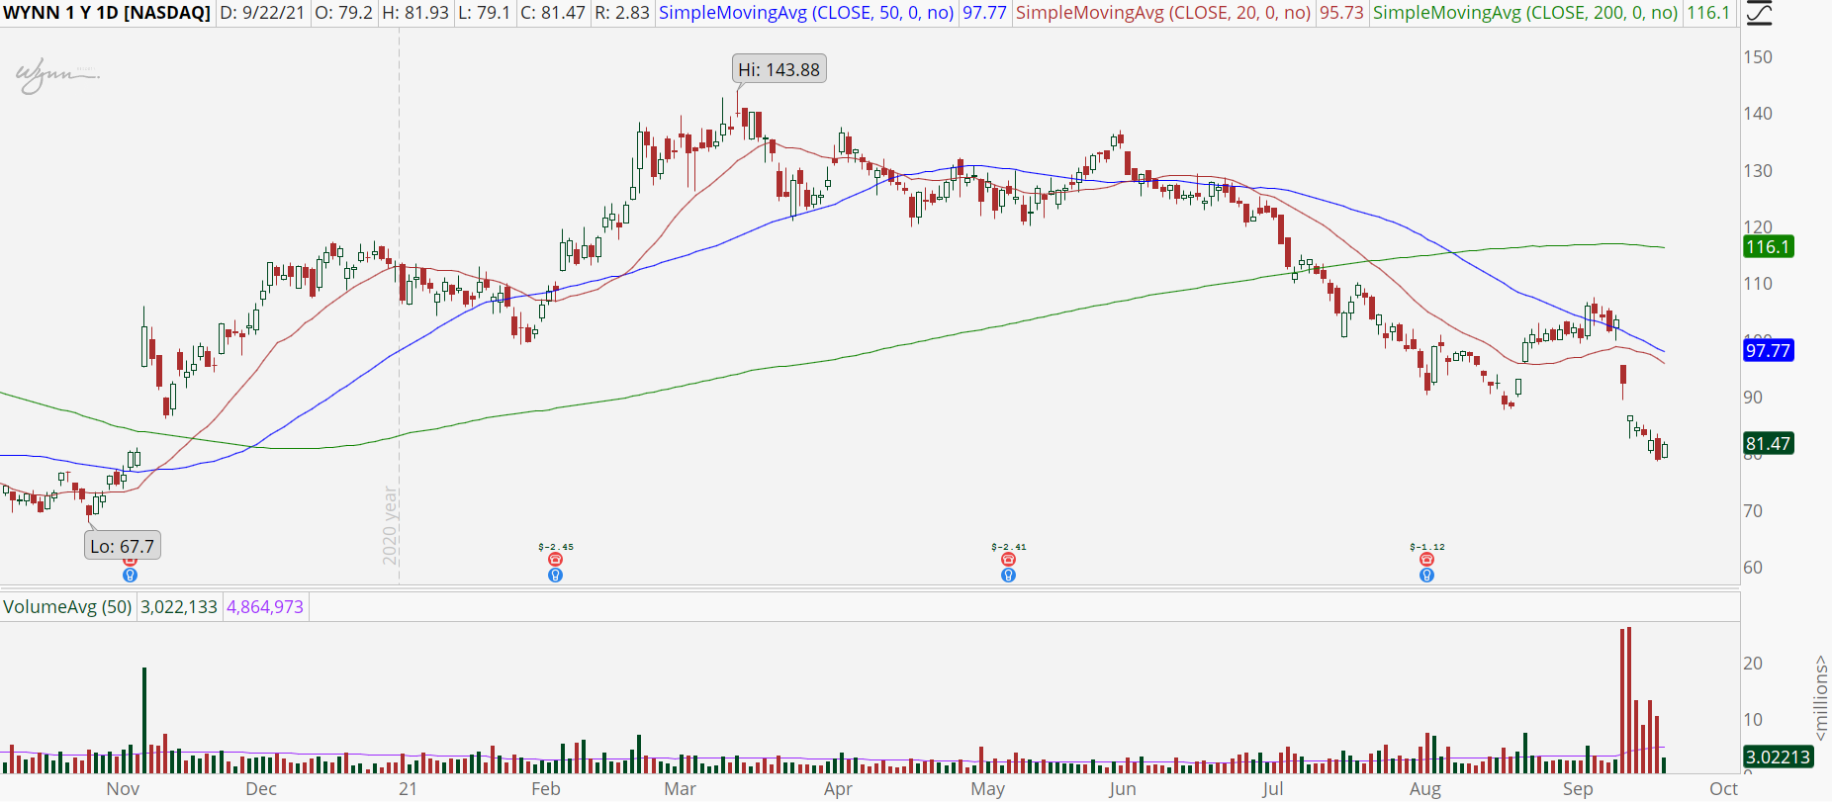Click the 140 price axis label
1832x802 pixels.
click(x=1758, y=113)
